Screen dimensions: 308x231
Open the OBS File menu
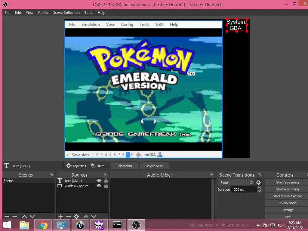click(8, 13)
